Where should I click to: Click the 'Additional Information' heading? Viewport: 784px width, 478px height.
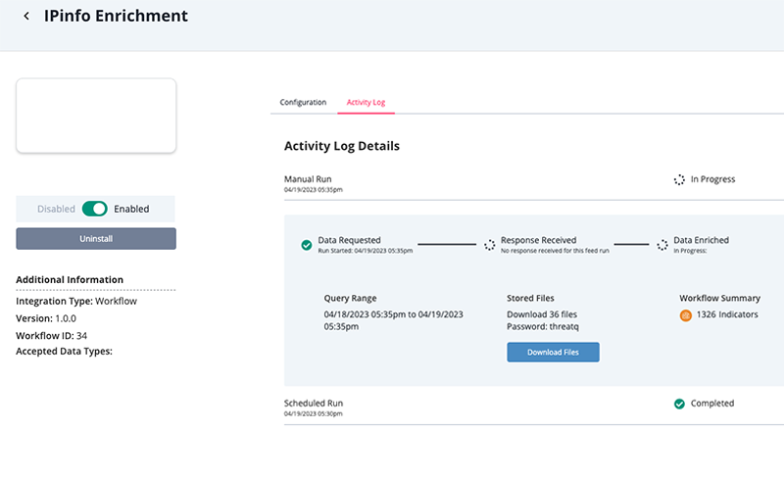(x=70, y=279)
